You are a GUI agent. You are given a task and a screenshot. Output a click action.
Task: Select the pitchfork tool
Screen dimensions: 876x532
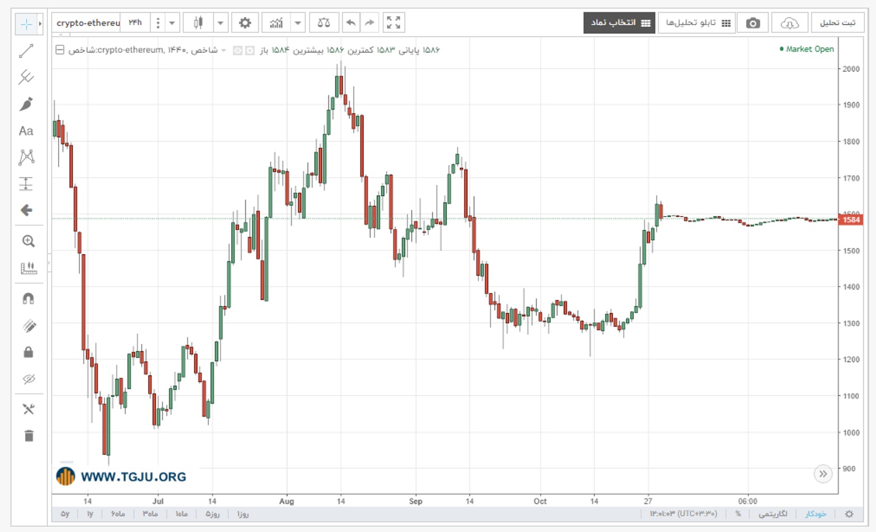[x=26, y=77]
